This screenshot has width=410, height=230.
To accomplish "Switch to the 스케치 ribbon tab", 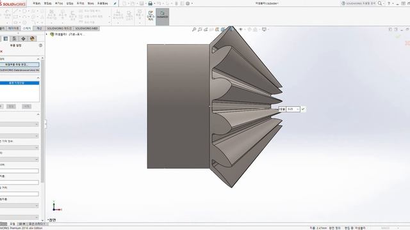I will click(x=27, y=28).
